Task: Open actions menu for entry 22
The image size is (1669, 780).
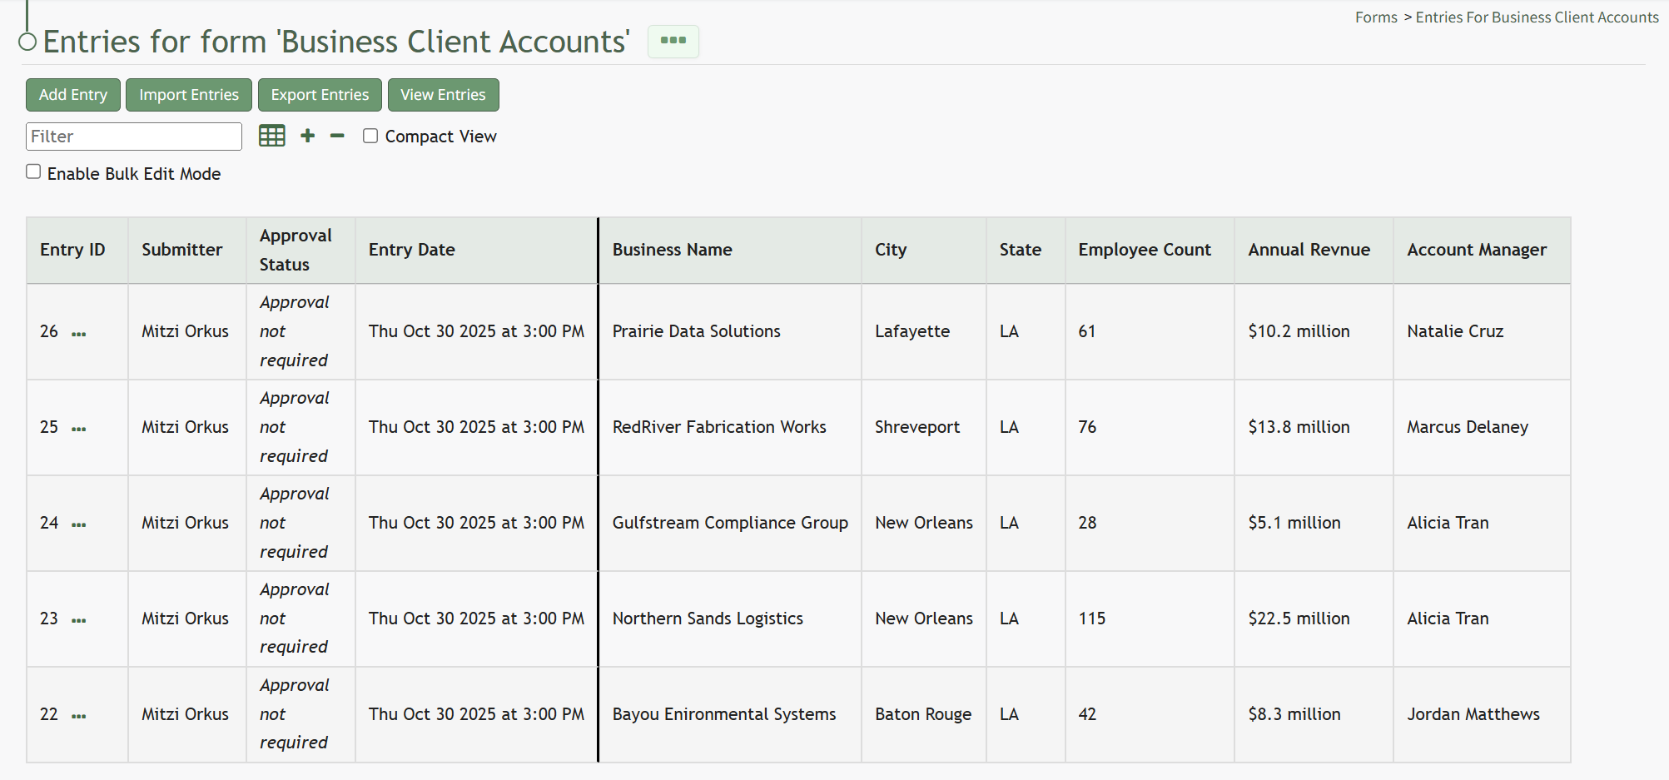Action: pos(79,717)
